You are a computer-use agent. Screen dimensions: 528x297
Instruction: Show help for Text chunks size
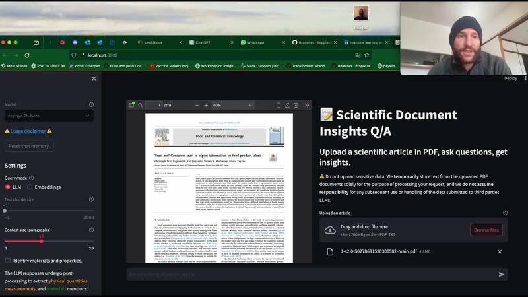91,199
